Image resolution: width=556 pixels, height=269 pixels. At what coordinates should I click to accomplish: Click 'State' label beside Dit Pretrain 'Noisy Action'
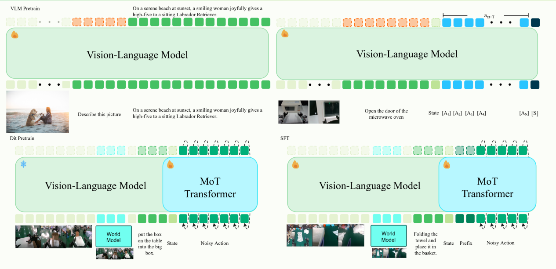[x=172, y=244]
